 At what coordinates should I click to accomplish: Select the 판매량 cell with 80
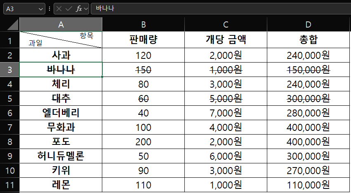tap(143, 84)
